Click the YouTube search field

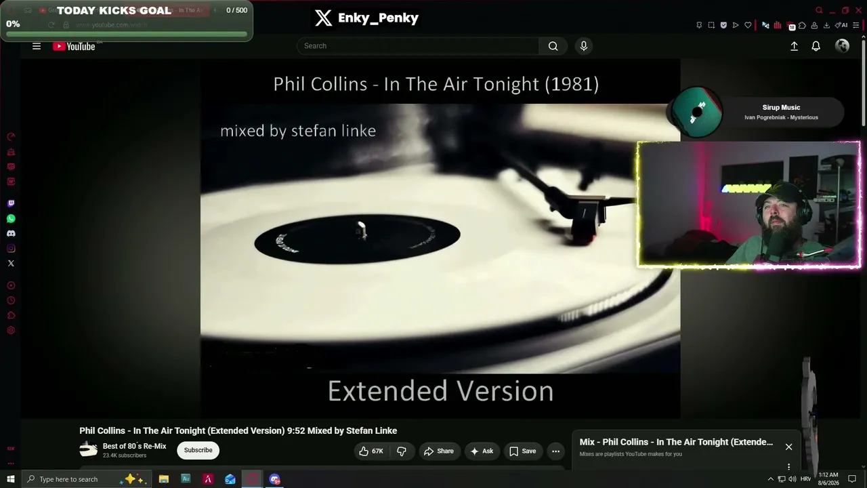click(x=417, y=46)
